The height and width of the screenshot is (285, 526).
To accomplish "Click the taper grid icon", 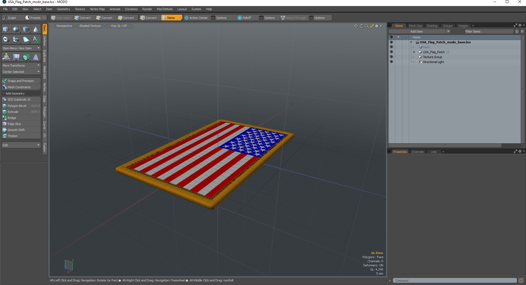I will click(36, 57).
